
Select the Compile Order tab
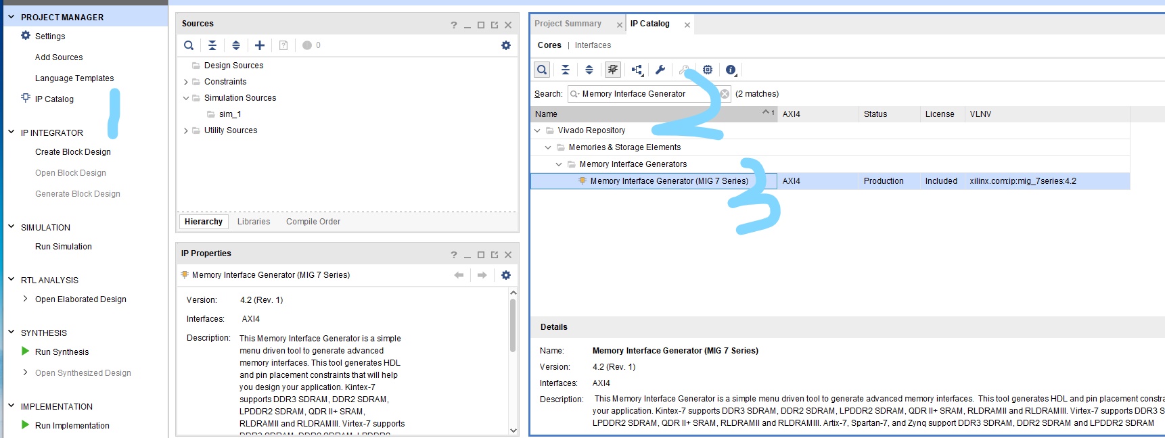313,222
